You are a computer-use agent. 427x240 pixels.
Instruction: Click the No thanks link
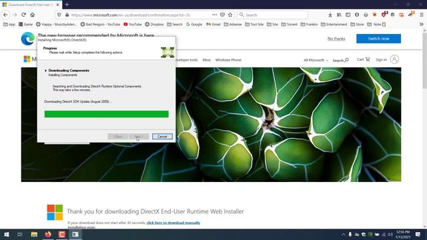[x=336, y=39]
